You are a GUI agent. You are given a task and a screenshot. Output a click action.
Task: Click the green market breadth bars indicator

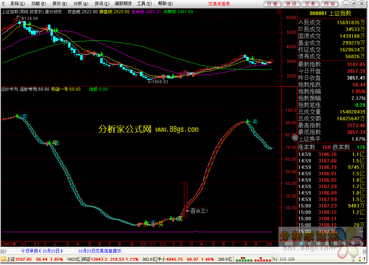(x=244, y=260)
